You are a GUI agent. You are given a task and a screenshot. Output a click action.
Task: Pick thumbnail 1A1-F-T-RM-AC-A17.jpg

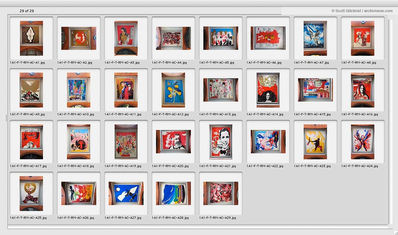[x=31, y=142]
